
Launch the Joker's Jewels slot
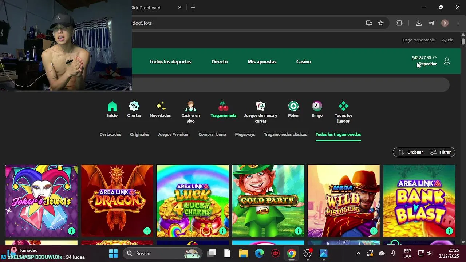pos(42,201)
